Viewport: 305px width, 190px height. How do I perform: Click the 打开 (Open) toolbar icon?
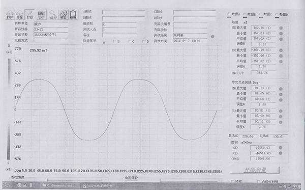[x=10, y=15]
